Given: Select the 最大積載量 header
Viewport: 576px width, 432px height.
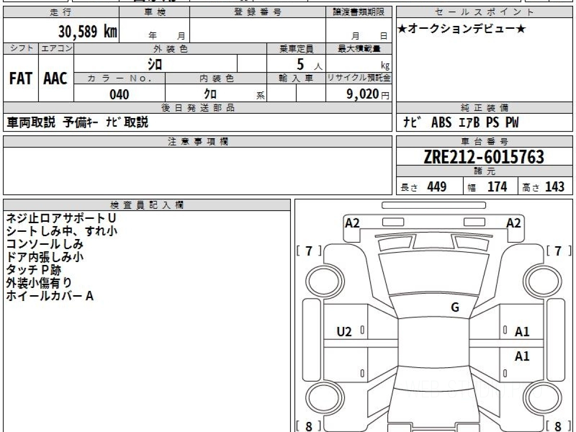Looking at the screenshot, I should pos(359,48).
